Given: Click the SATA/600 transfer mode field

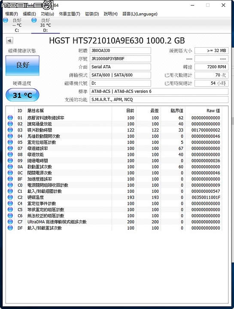Looking at the screenshot, I should [120, 75].
